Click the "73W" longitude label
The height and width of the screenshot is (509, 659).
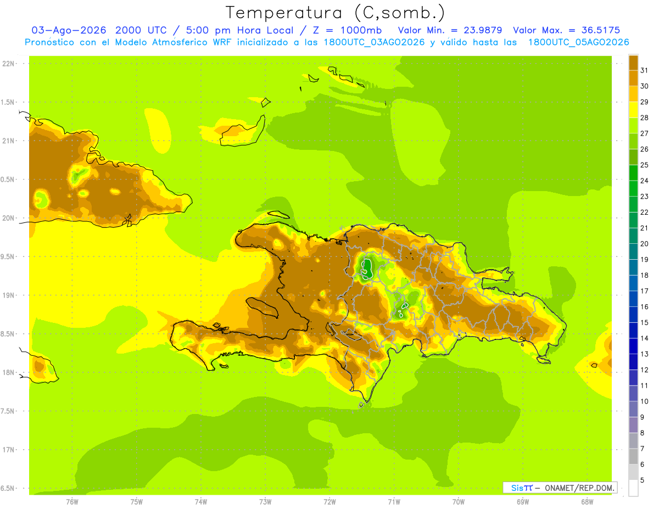265,501
